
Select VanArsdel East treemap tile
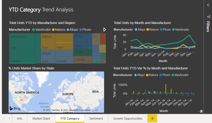[x=22, y=42]
